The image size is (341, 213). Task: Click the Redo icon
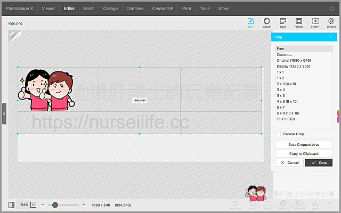pos(267,205)
